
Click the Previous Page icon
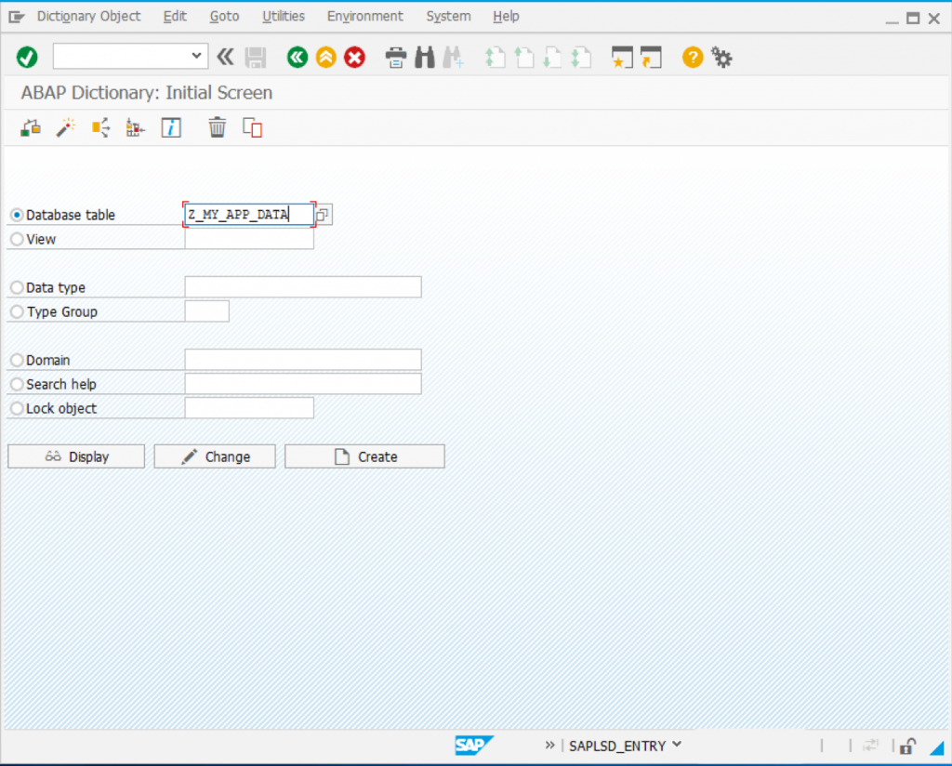coord(523,58)
